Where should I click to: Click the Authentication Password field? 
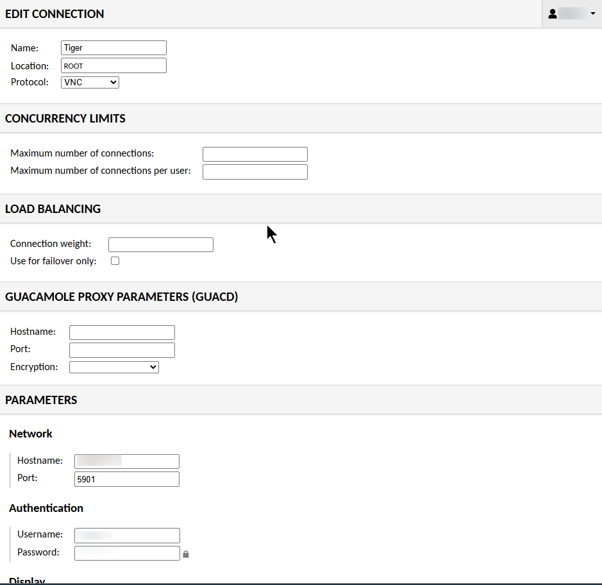point(127,553)
